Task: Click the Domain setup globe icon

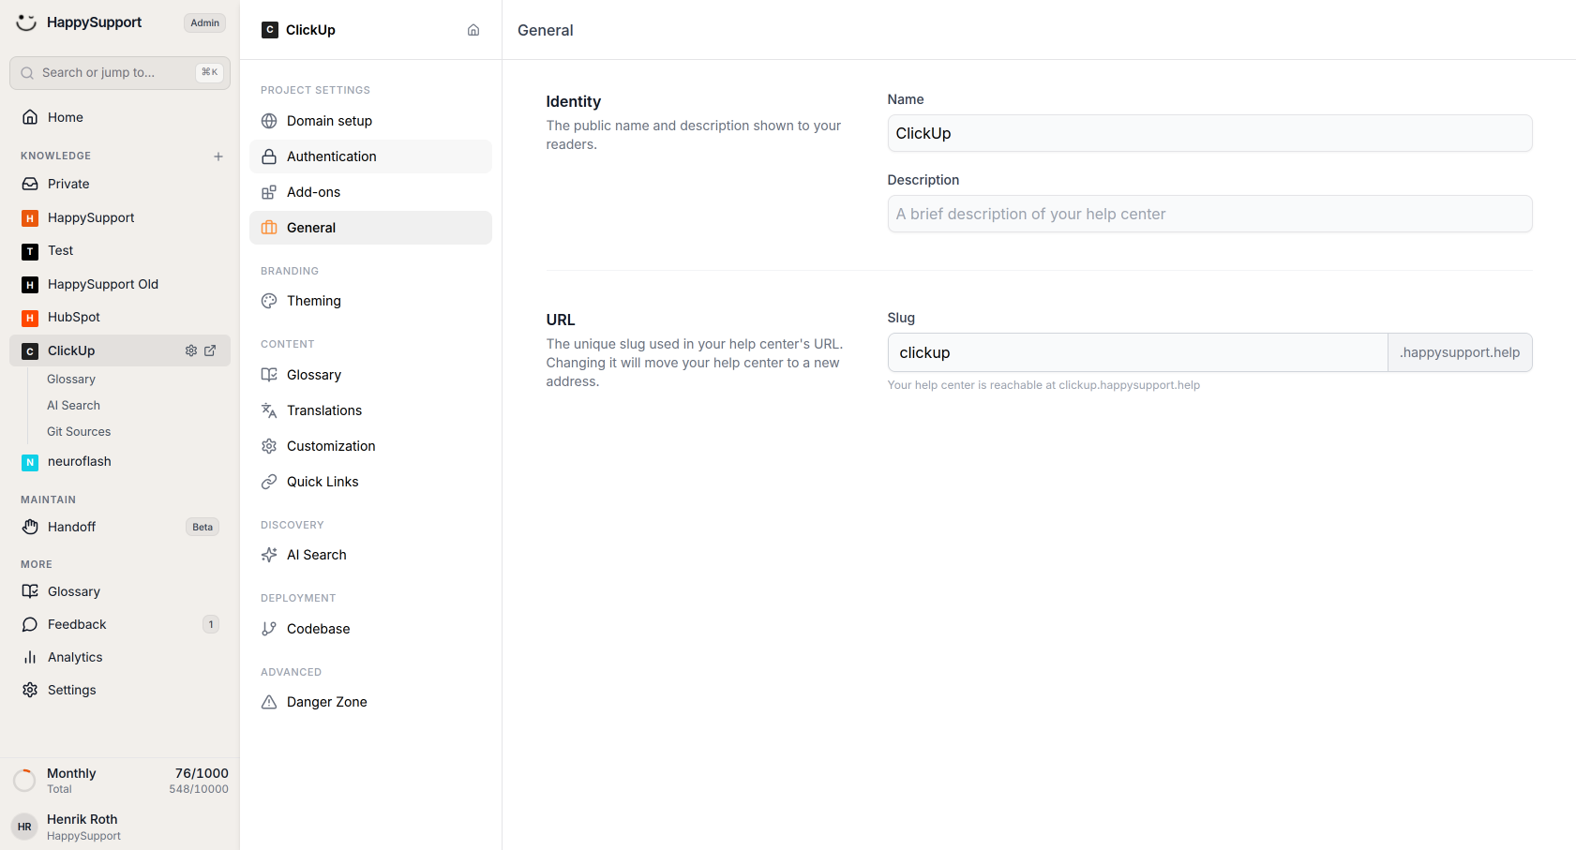Action: pos(269,121)
